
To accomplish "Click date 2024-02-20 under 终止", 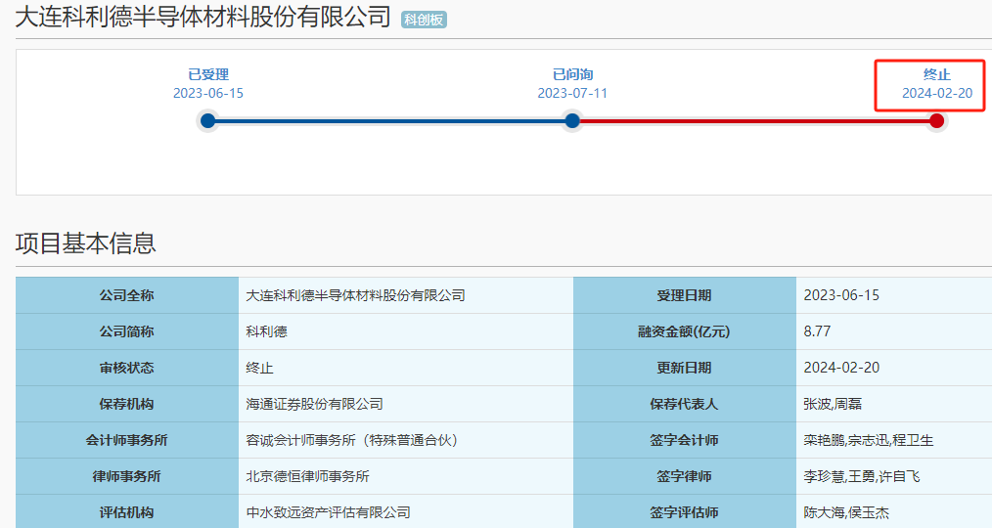I will coord(937,93).
